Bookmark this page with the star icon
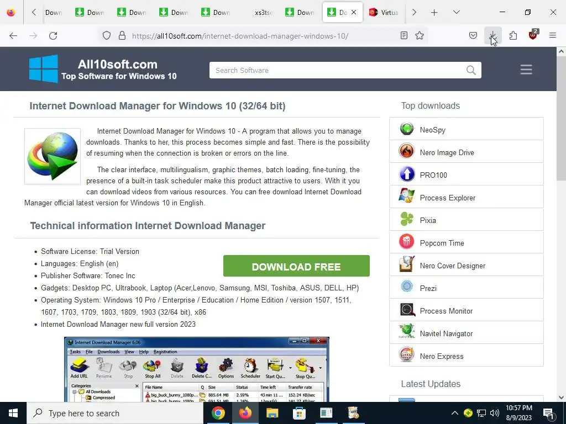 [x=420, y=35]
